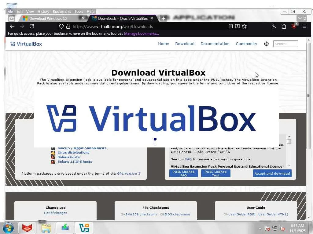Close the Downloads – Oracle VirtualBox tab
Image resolution: width=313 pixels, height=234 pixels.
tap(152, 18)
